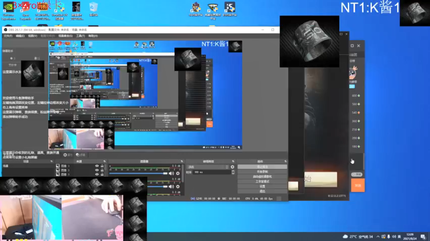Click the 540 entry with orange arrow
This screenshot has height=241, width=430.
pos(356,112)
